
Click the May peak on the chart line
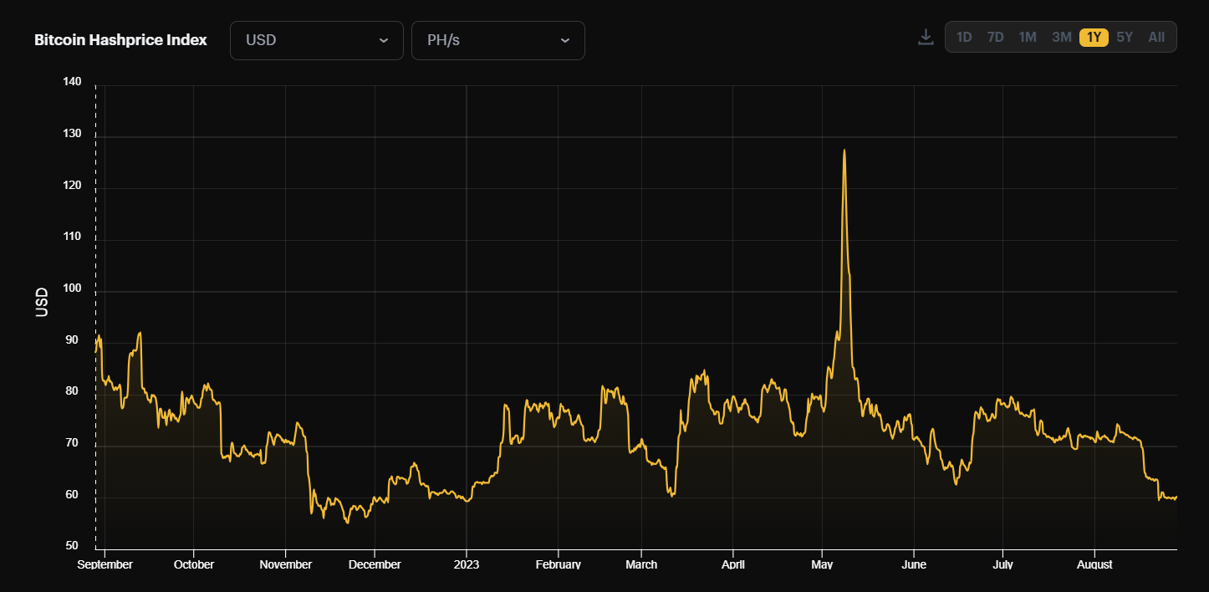(844, 151)
